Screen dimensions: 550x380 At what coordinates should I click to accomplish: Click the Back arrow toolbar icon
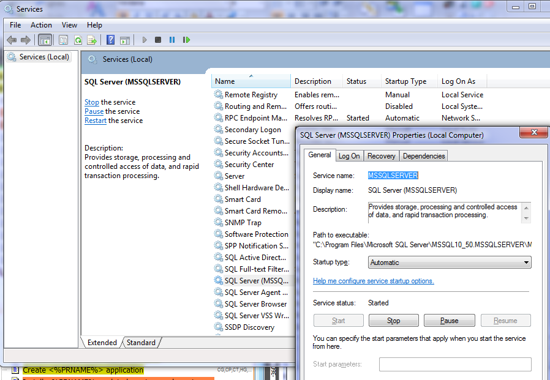[12, 40]
